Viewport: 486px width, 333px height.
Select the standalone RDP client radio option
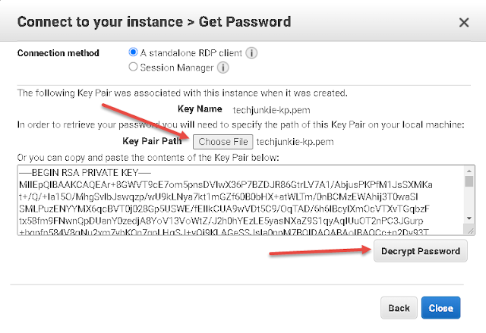coord(133,52)
